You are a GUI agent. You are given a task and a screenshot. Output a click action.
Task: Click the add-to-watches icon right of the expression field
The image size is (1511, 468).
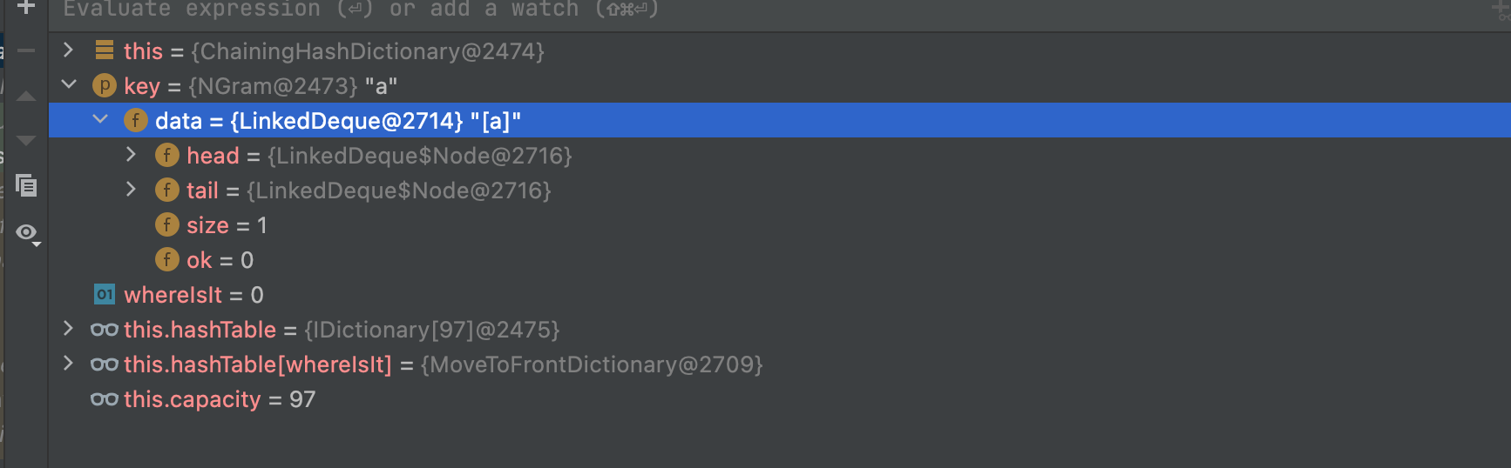tap(1501, 9)
